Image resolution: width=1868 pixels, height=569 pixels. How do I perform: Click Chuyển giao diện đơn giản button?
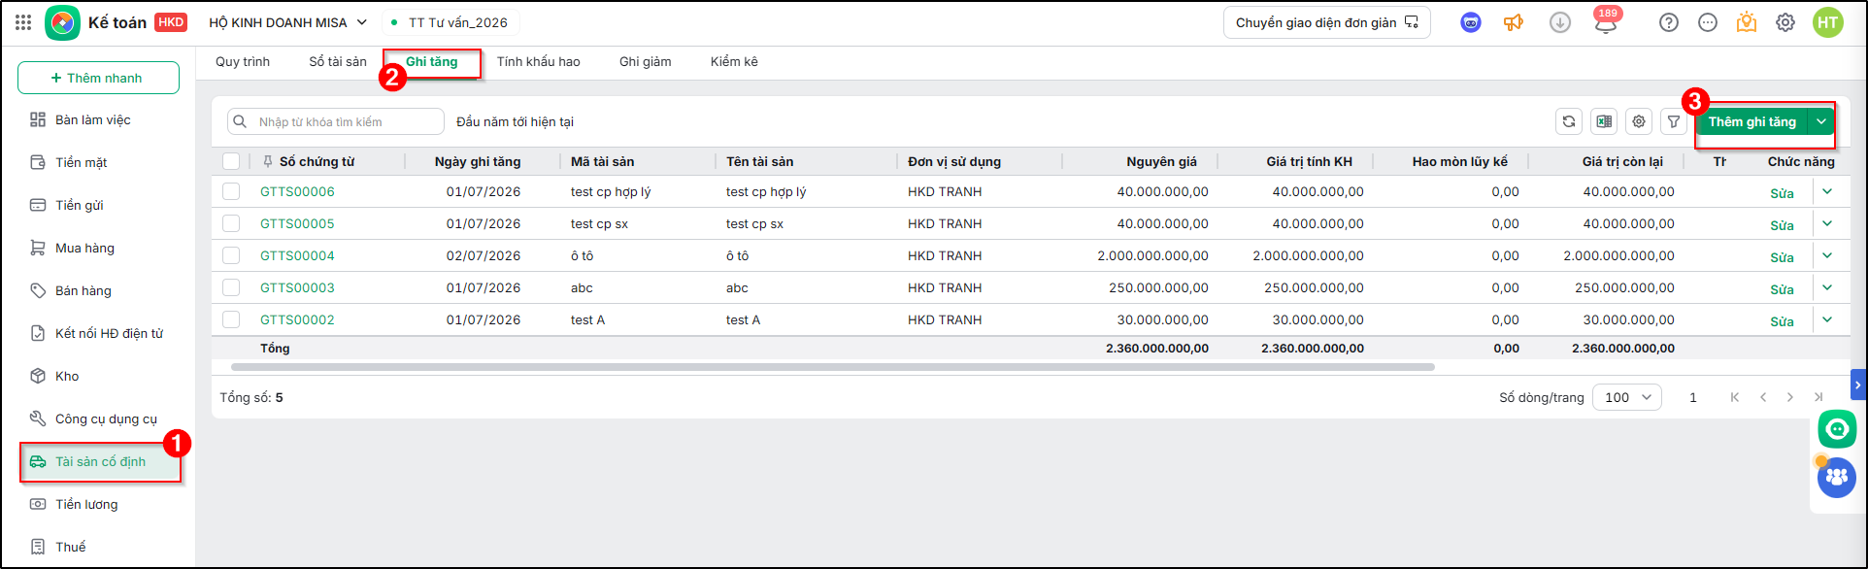point(1327,22)
